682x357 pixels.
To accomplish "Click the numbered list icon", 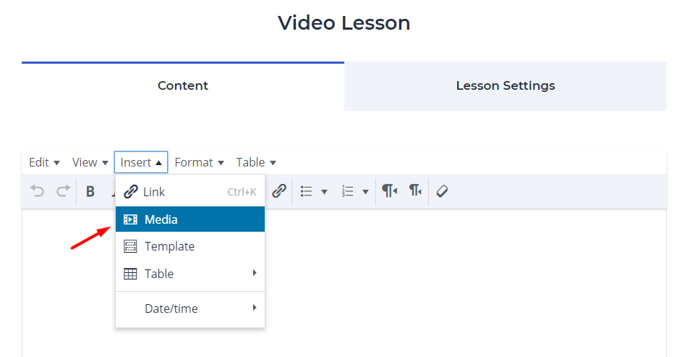I will [x=348, y=191].
